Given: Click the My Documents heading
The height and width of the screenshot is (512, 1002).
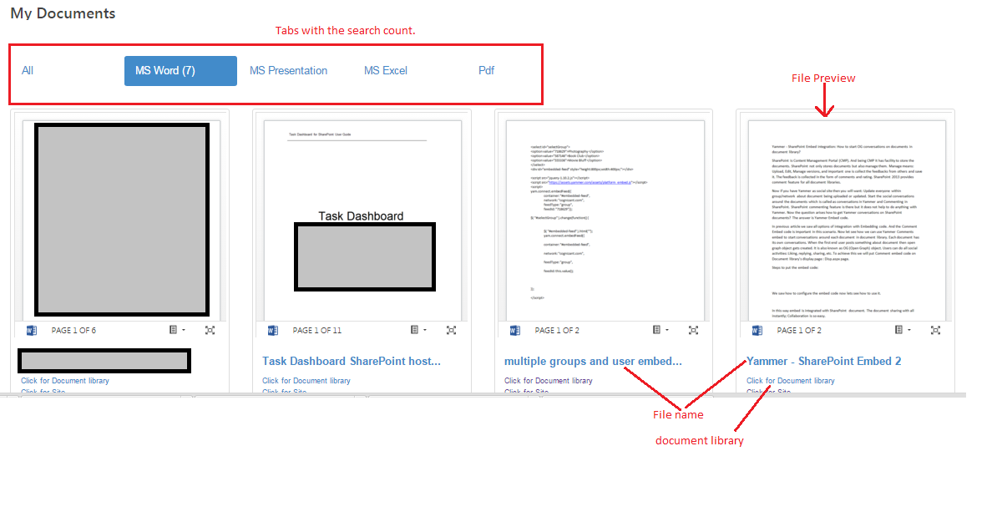Looking at the screenshot, I should 63,13.
